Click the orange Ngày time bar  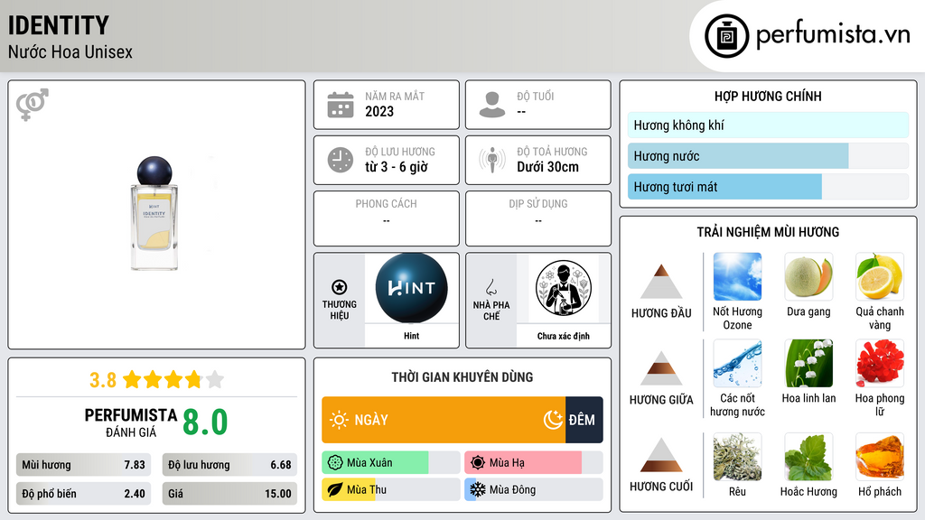[x=444, y=420]
